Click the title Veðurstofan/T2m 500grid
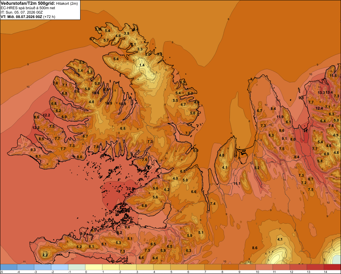This screenshot has width=341, height=274. click(28, 3)
